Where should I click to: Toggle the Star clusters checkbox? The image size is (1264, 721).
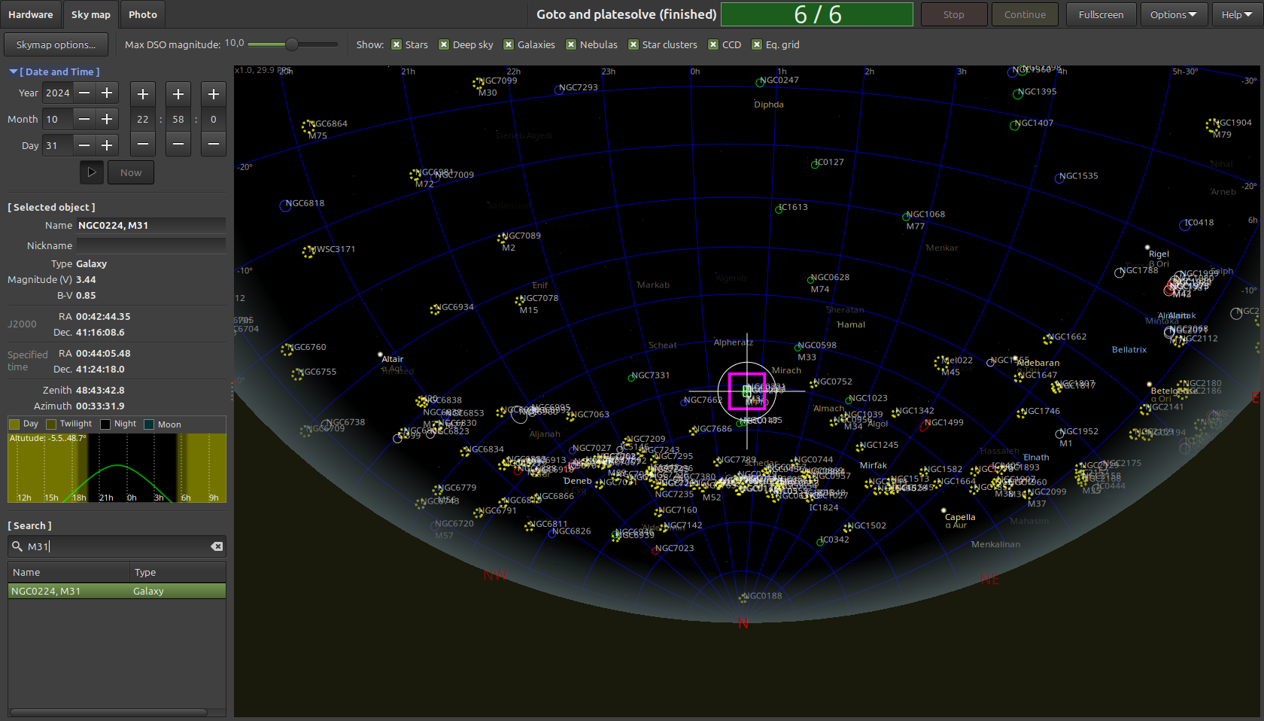(x=634, y=44)
